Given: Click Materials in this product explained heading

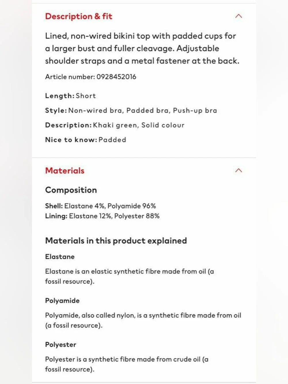Looking at the screenshot, I should [116, 241].
